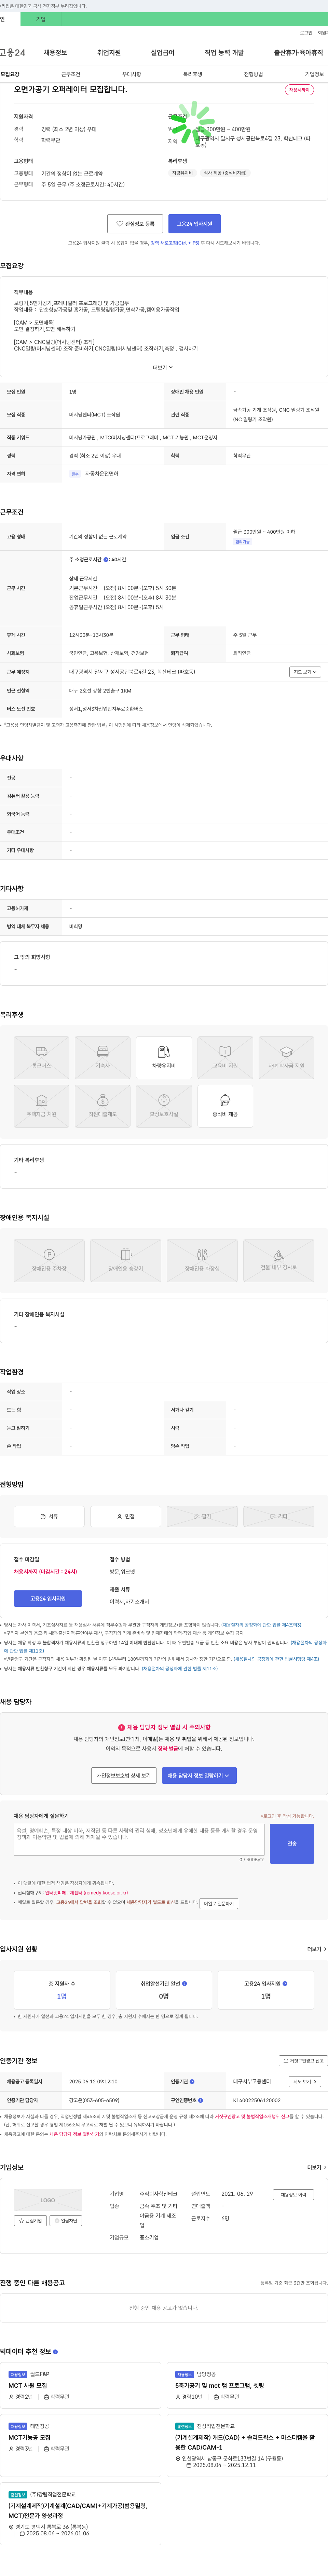Select the 서류 screening step

click(x=49, y=1516)
